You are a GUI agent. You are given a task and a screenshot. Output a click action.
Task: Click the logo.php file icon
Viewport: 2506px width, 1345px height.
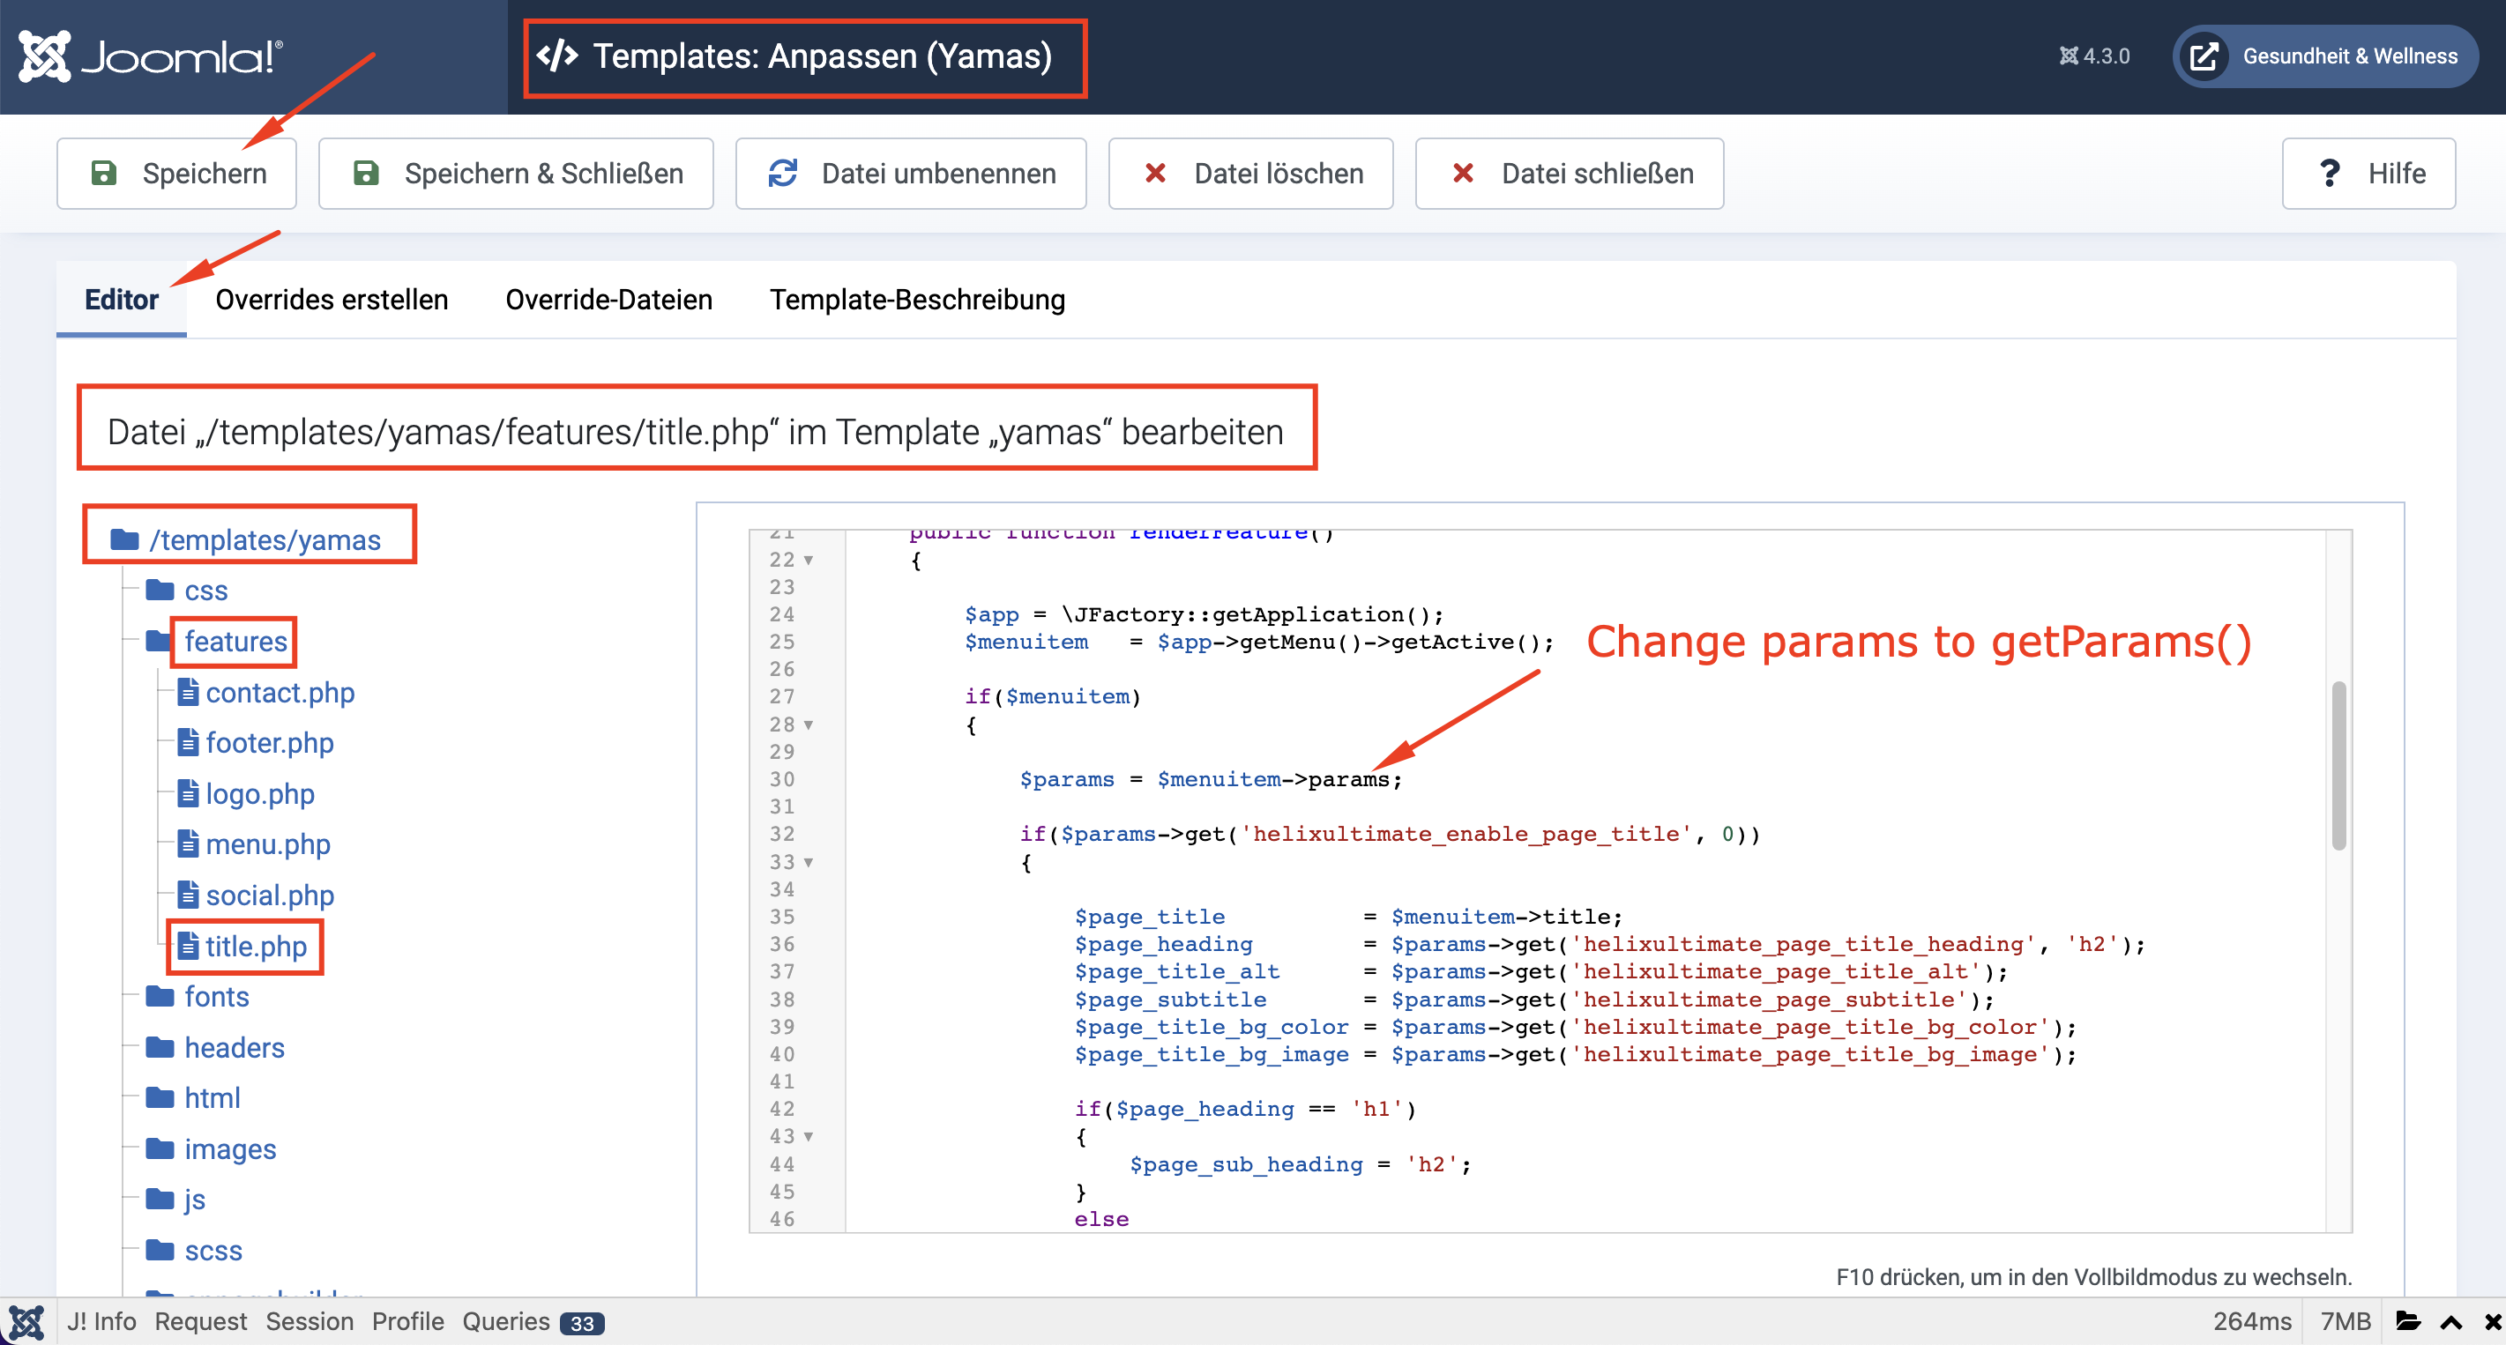click(x=189, y=792)
